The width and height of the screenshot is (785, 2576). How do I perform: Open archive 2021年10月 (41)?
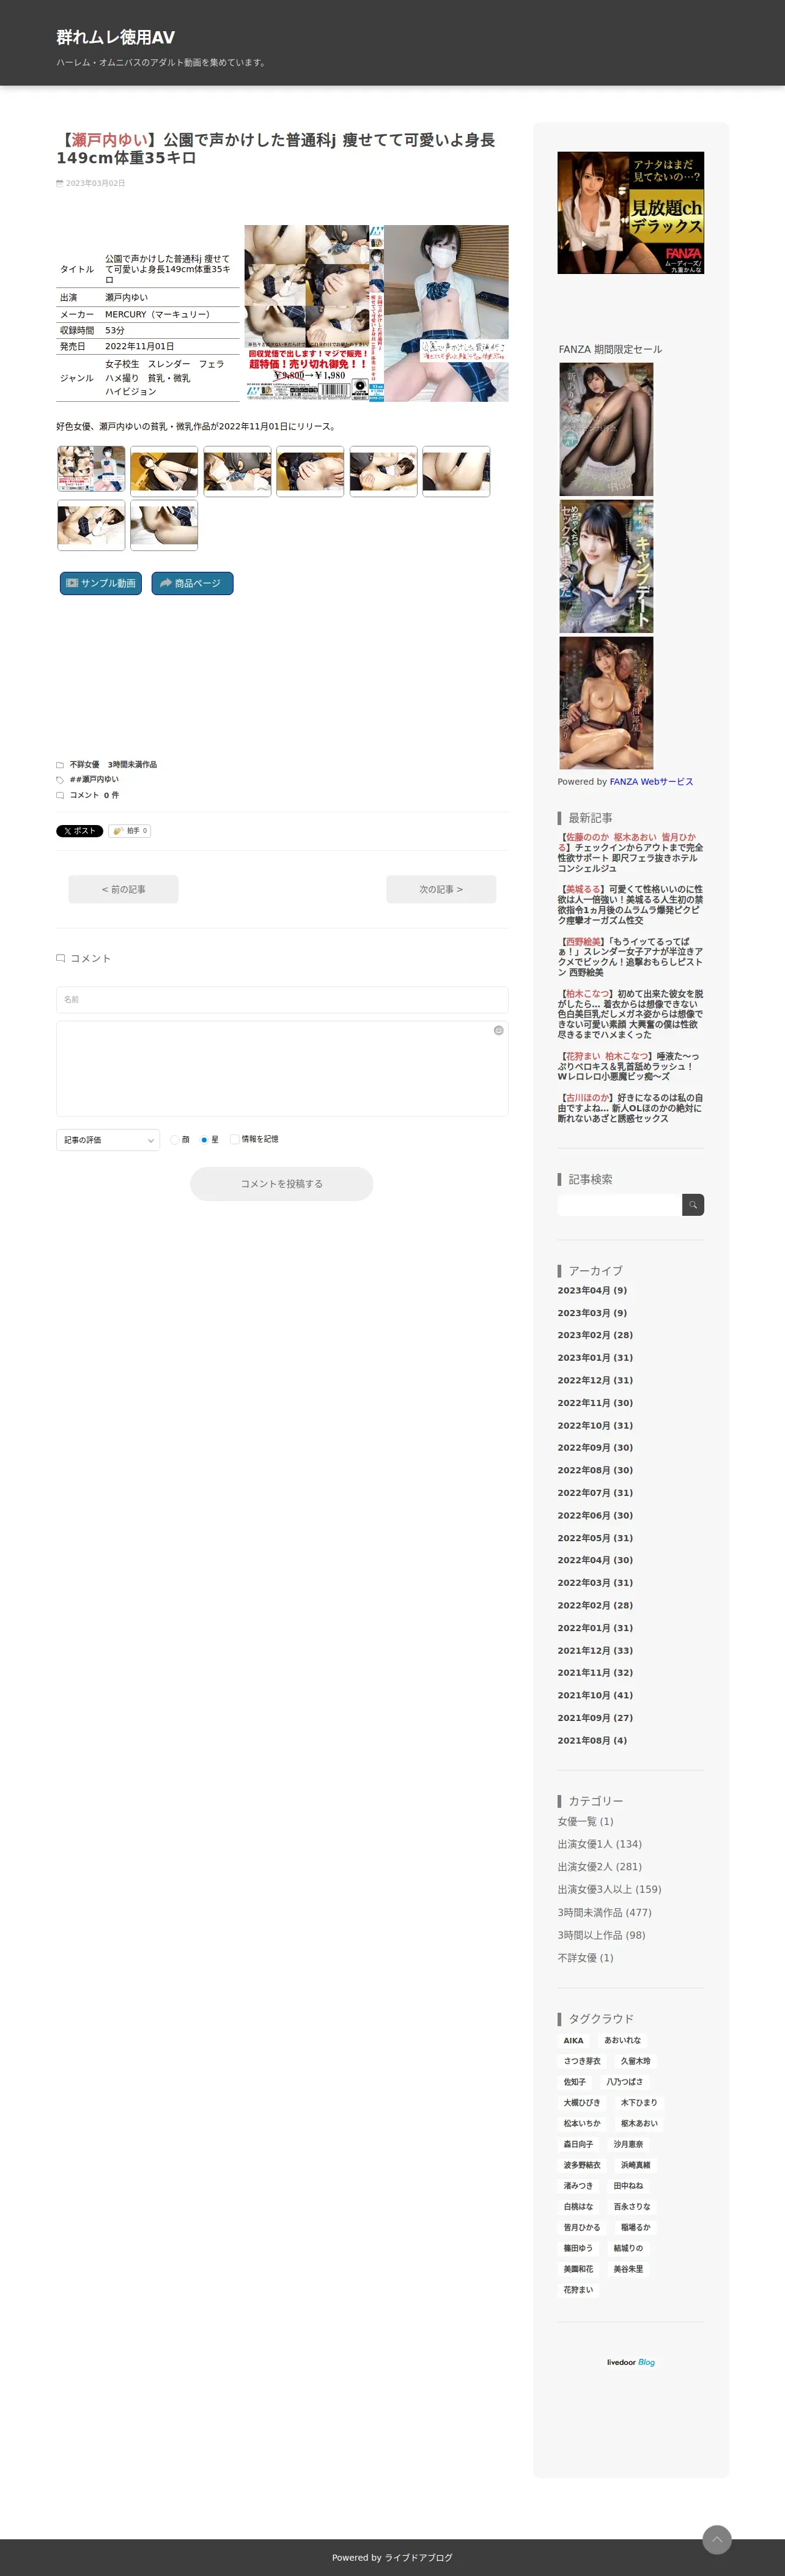[x=595, y=1696]
